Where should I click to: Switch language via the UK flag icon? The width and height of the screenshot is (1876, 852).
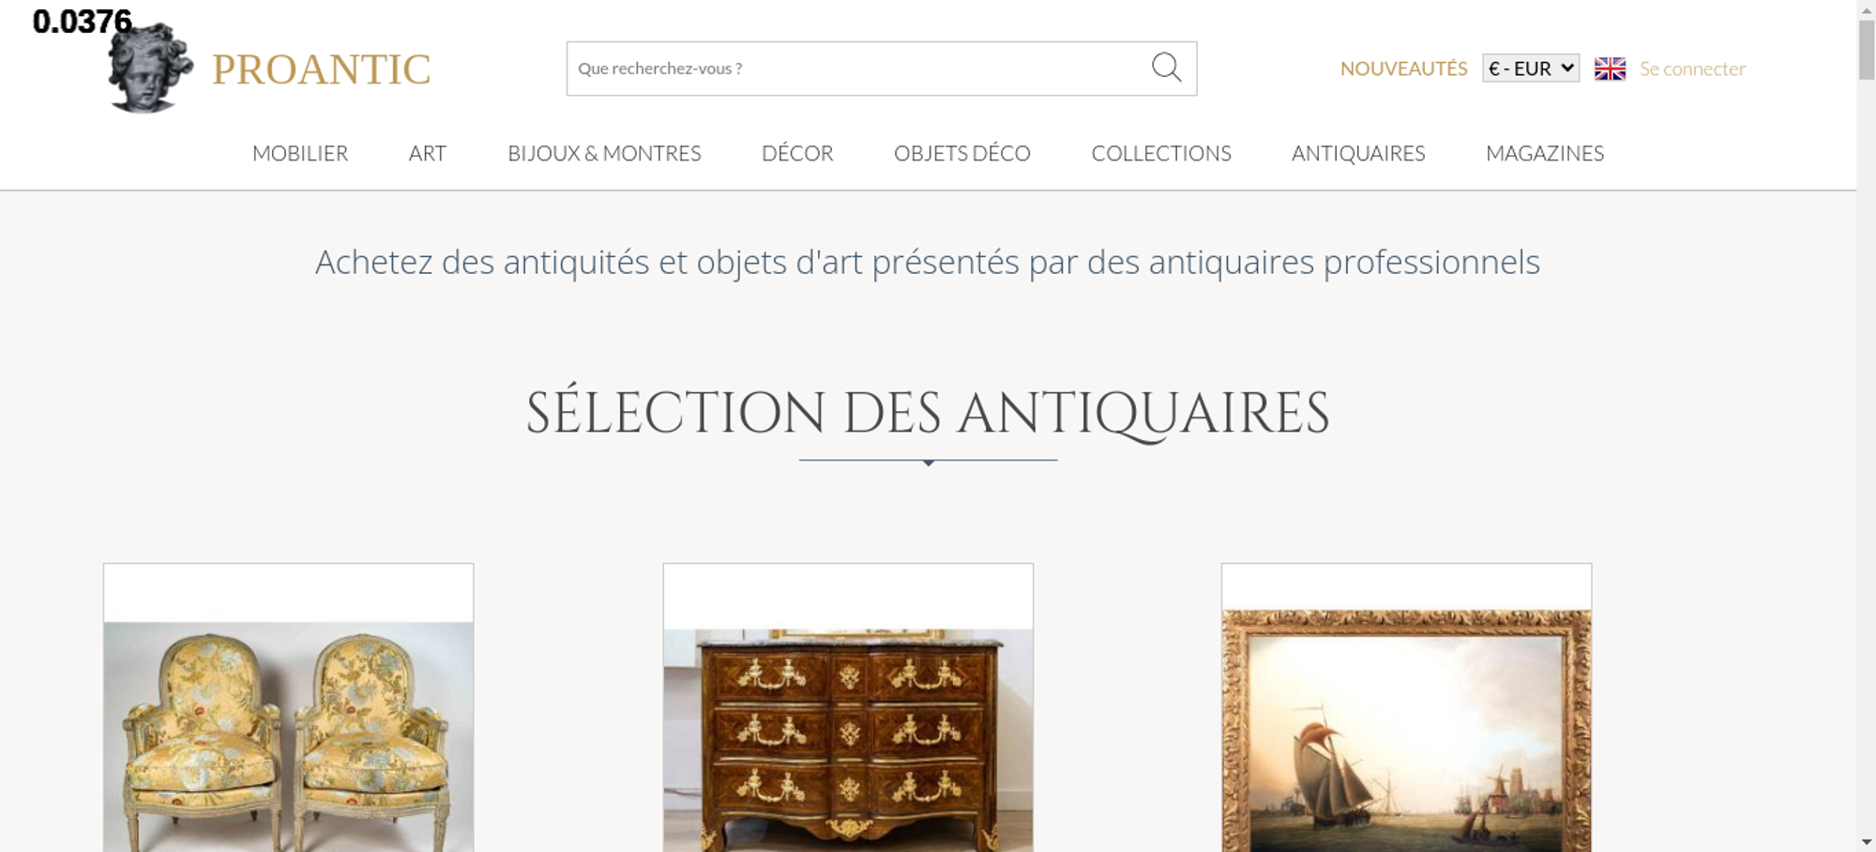1610,68
